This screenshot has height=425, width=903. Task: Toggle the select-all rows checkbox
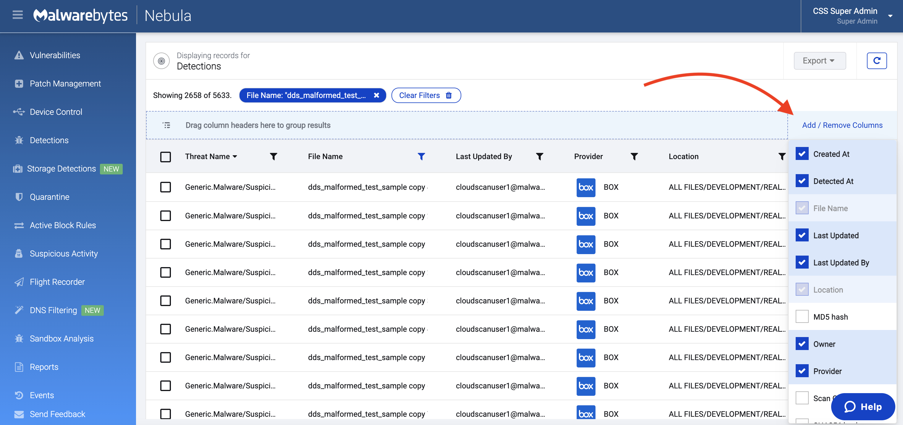tap(166, 156)
